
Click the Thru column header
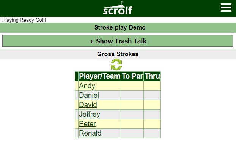point(152,76)
